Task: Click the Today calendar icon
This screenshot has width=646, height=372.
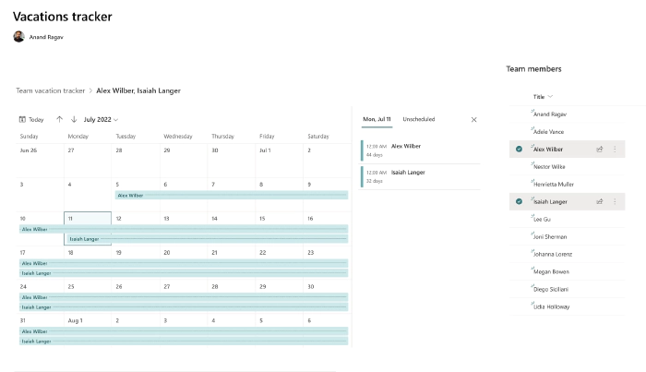Action: [x=22, y=119]
